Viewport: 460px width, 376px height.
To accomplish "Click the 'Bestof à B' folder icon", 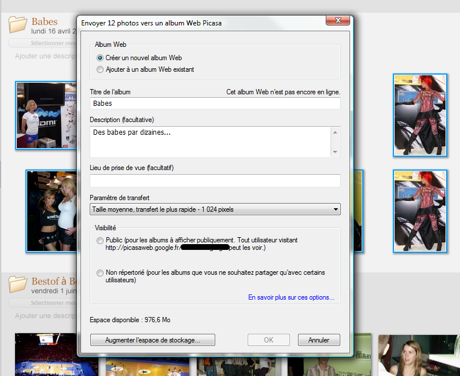I will (17, 284).
